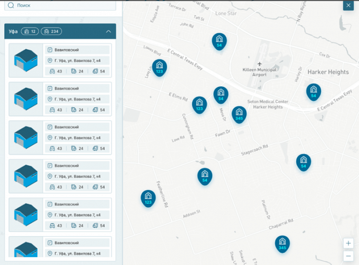Select the 345 pin near Seton Medical Center
Viewport: 359px width, 265px height.
239,115
